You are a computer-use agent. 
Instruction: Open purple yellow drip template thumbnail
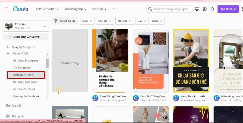click(191, 114)
